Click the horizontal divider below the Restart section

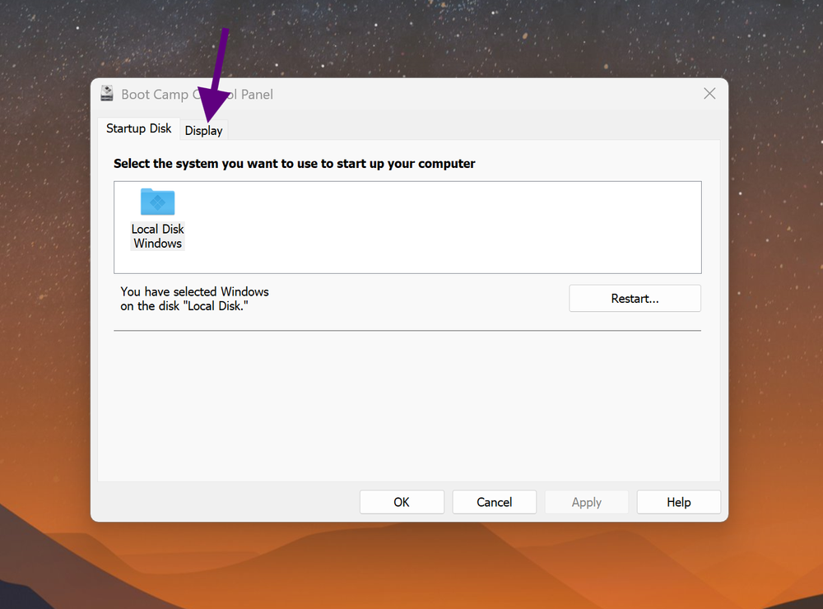pyautogui.click(x=407, y=329)
